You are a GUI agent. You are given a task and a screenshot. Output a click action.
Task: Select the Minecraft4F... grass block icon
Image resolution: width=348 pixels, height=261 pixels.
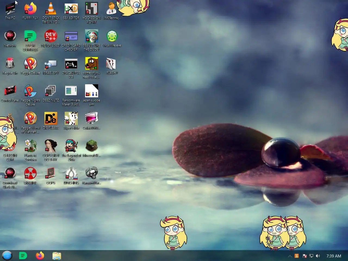click(92, 148)
